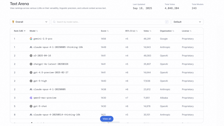The image size is (224, 126).
Task: Click model name o3-2025-04-16
Action: (x=42, y=56)
